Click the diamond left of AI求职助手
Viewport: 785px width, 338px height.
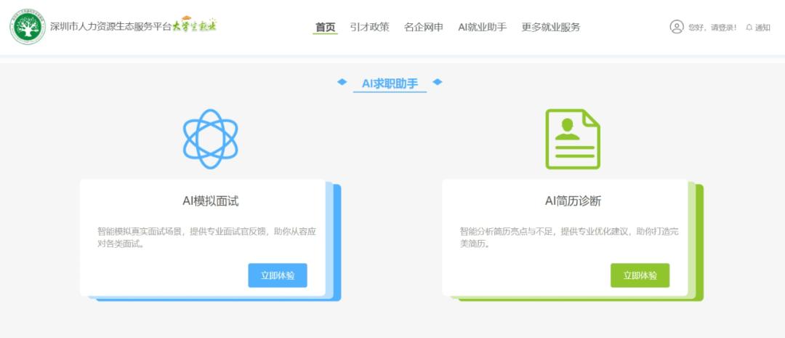342,82
